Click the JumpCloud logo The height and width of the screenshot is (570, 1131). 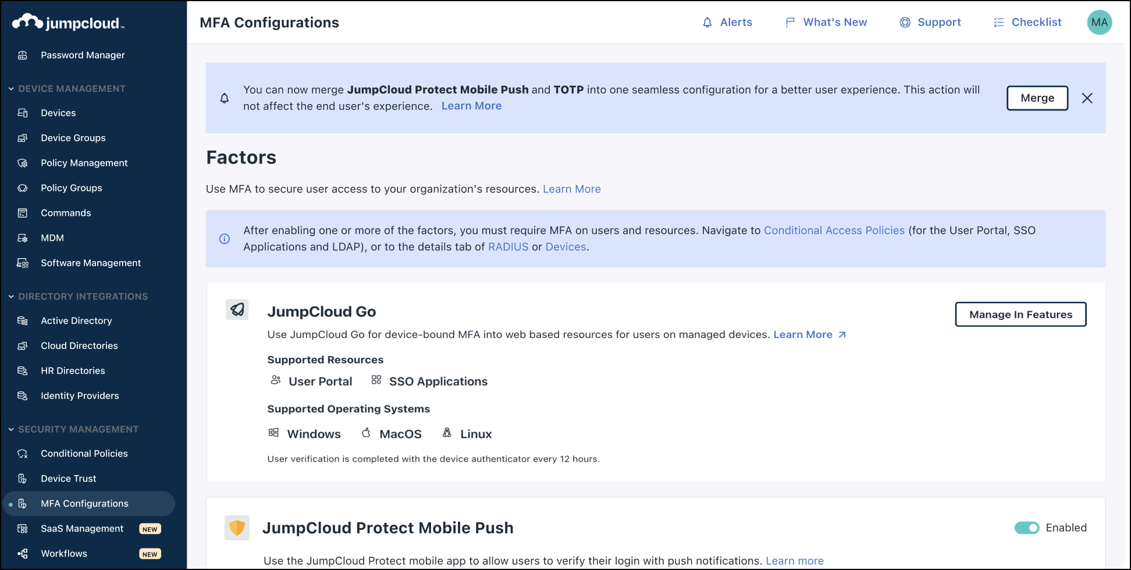68,22
